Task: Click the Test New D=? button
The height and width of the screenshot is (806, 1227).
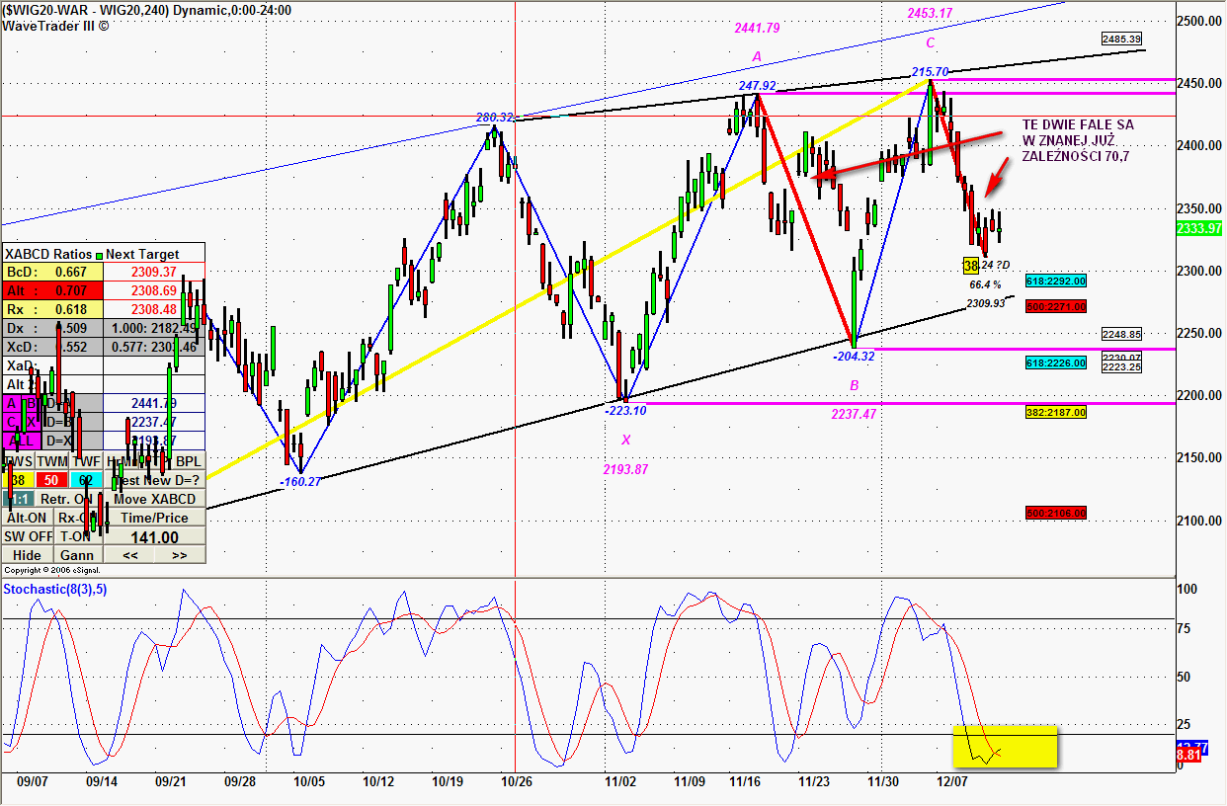Action: coord(155,480)
